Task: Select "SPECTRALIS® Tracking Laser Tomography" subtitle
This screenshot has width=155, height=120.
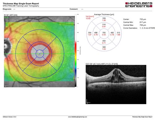Action: pyautogui.click(x=21, y=6)
